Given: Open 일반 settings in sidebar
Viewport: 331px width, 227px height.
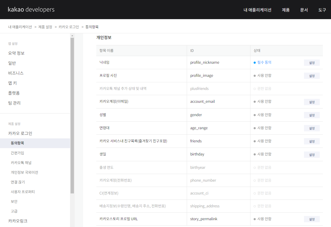Looking at the screenshot, I should pyautogui.click(x=12, y=63).
